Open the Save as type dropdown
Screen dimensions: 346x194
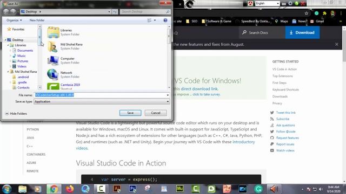pyautogui.click(x=102, y=102)
